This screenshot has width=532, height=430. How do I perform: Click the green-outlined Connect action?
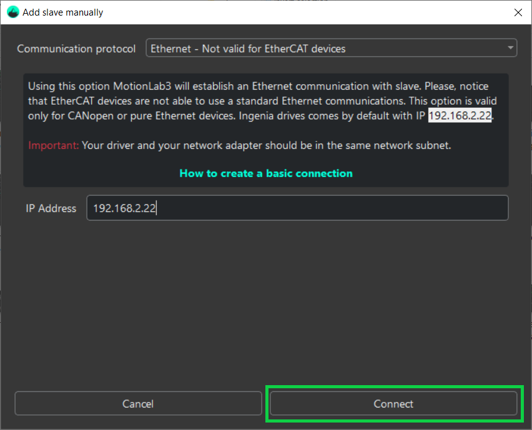pos(393,404)
